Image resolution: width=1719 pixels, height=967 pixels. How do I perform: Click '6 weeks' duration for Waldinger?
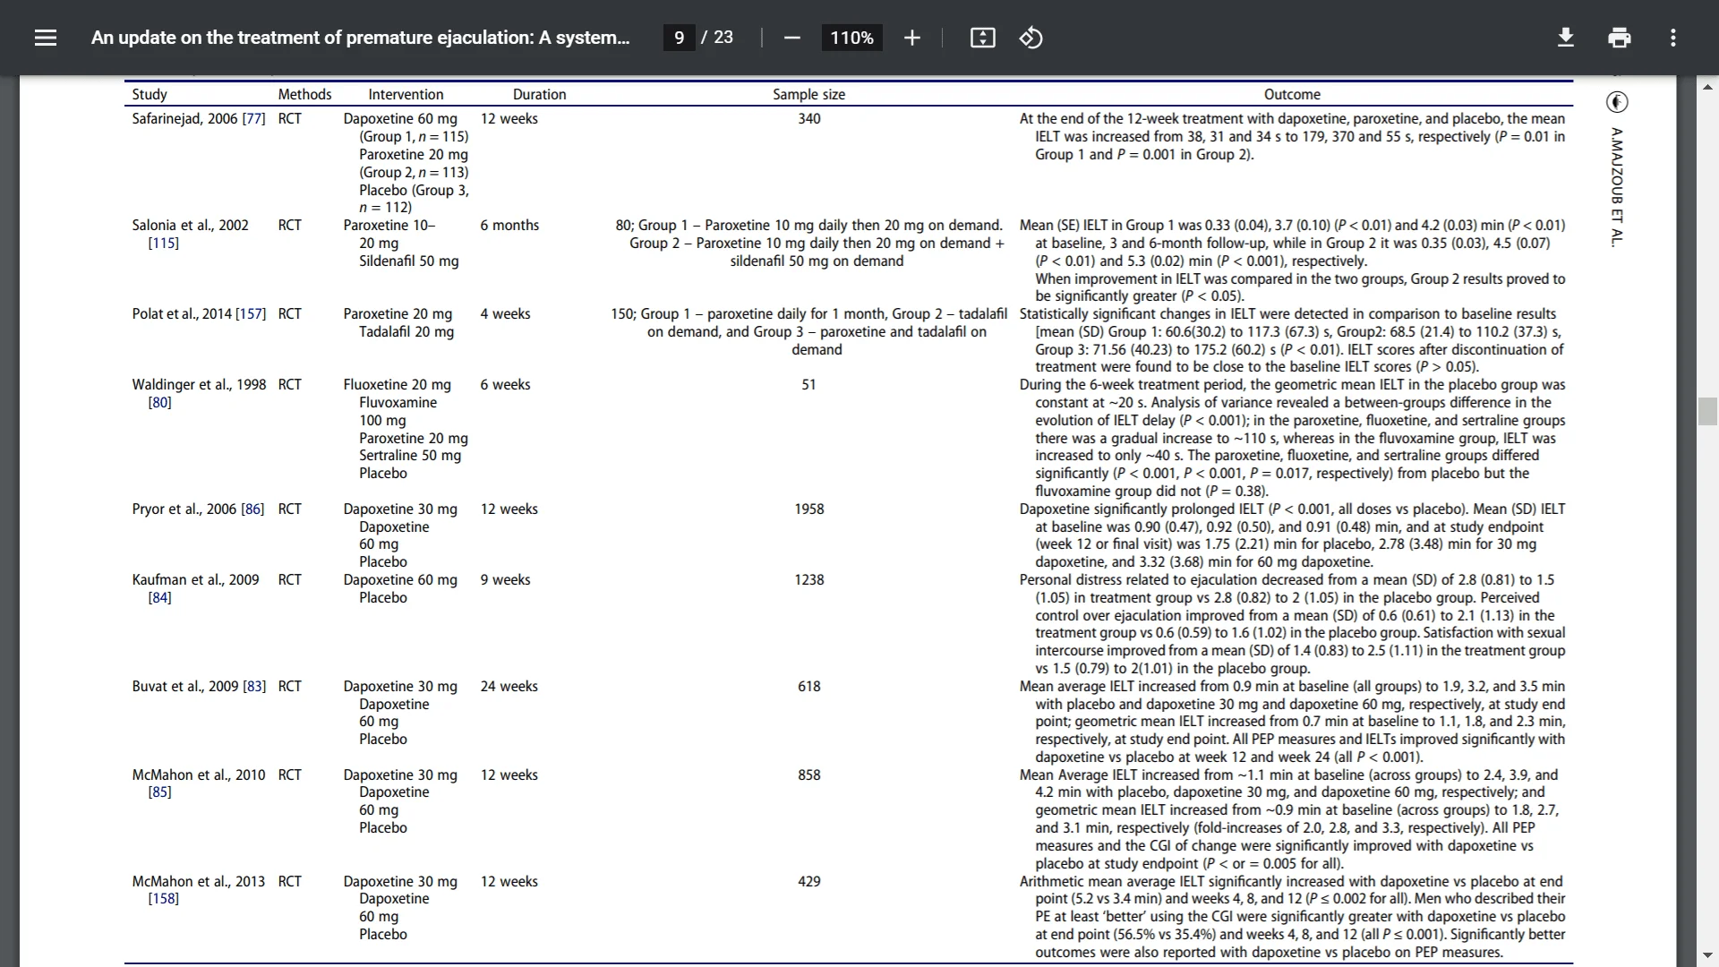pyautogui.click(x=505, y=385)
